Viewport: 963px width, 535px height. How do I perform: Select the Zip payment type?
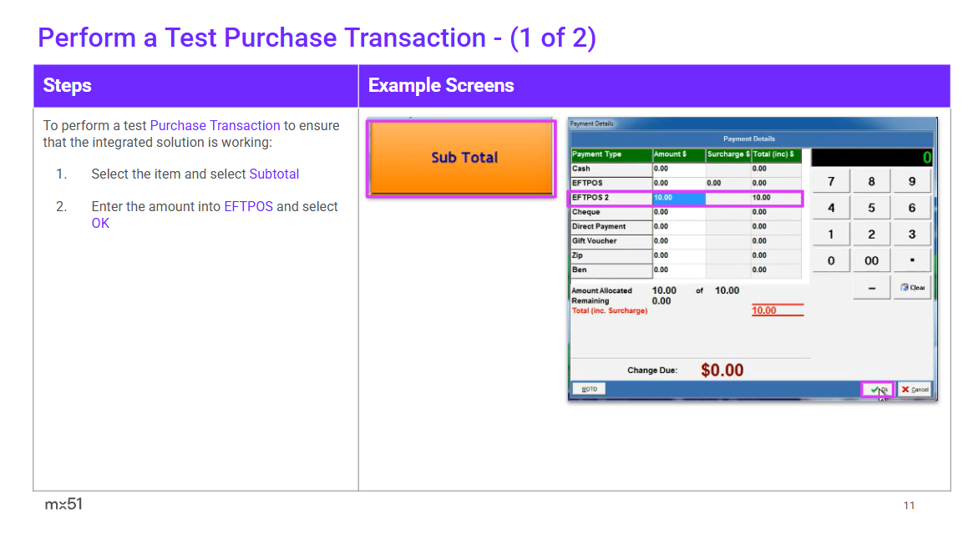[610, 255]
